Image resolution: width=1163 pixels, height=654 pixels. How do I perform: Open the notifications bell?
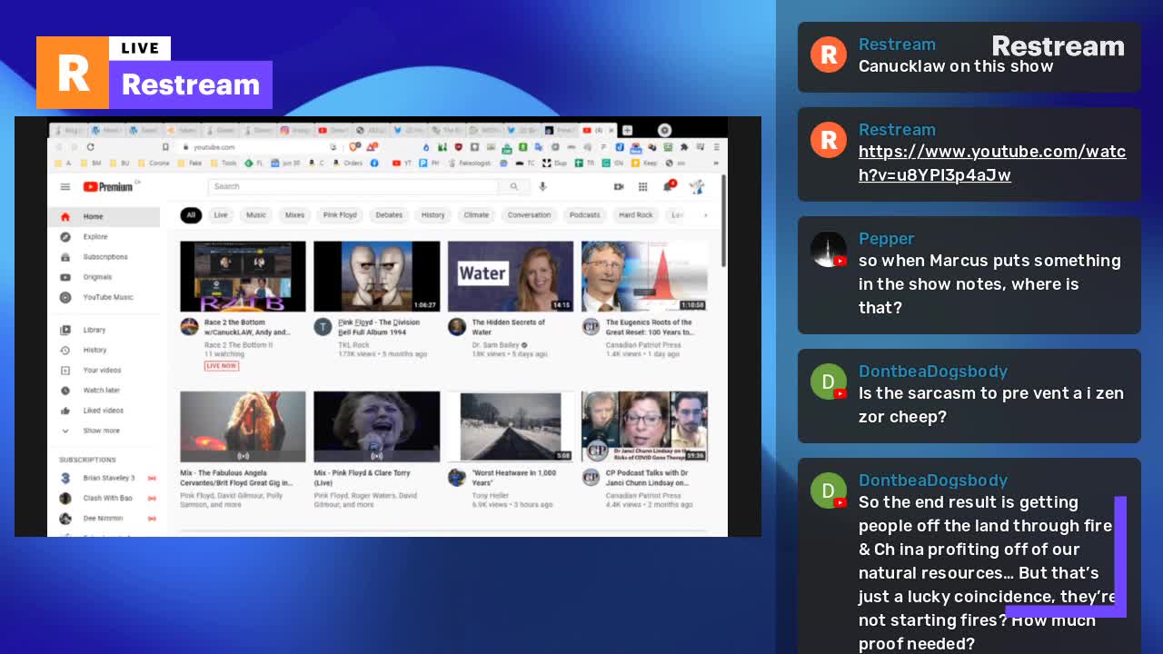669,185
